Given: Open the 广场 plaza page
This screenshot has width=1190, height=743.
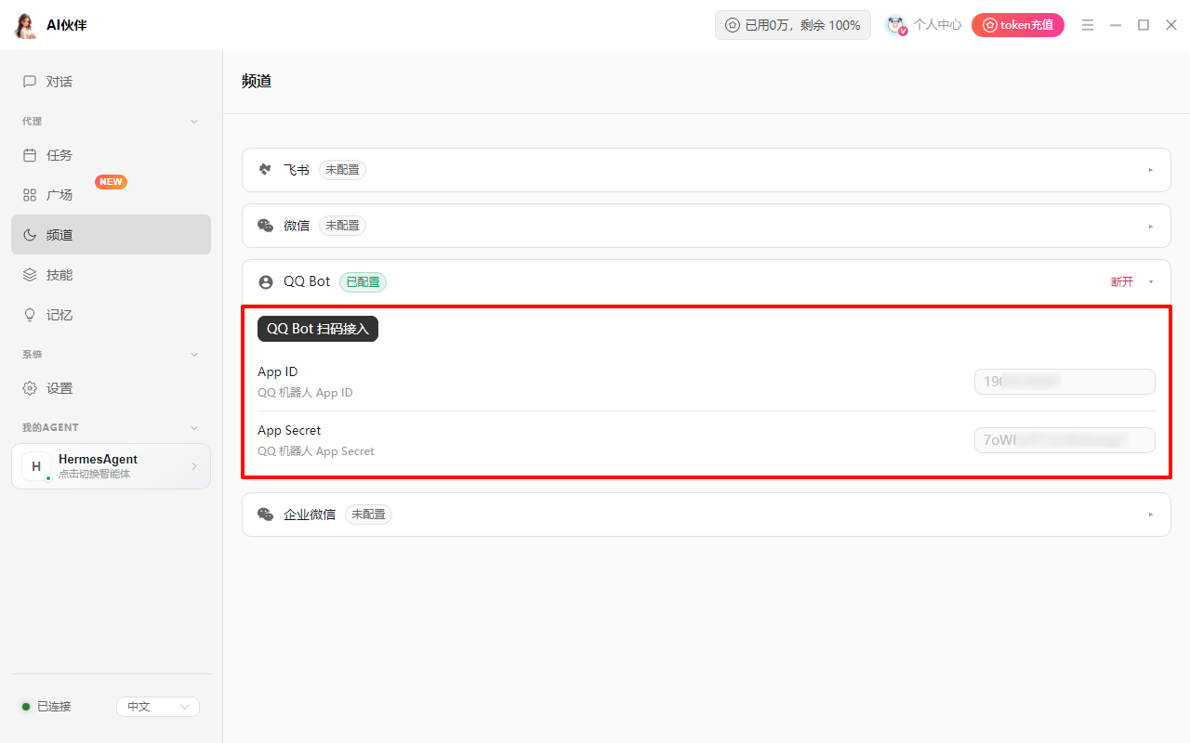Looking at the screenshot, I should 111,195.
